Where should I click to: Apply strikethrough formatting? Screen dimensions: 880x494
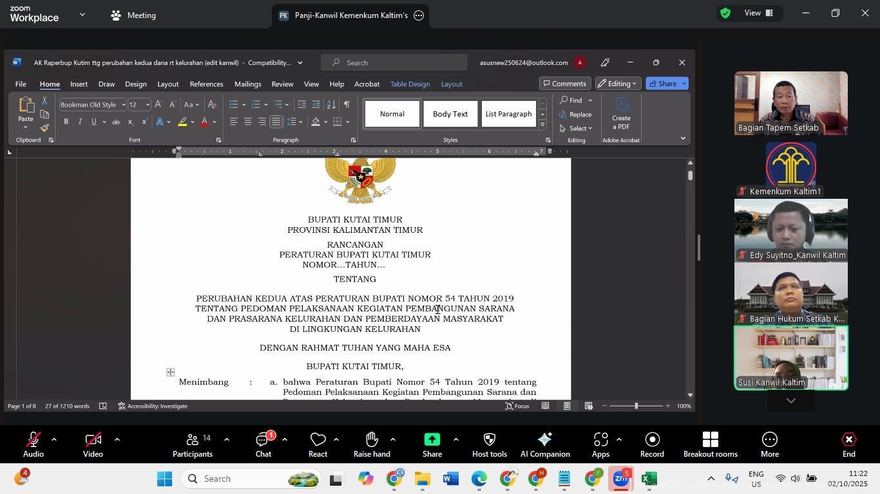click(x=116, y=122)
